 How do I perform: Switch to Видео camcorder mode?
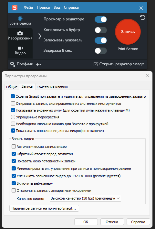coord(20,50)
